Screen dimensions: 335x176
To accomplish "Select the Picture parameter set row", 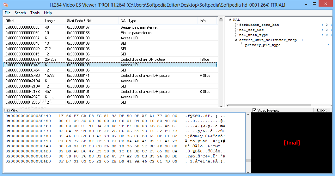I will pyautogui.click(x=110, y=32).
